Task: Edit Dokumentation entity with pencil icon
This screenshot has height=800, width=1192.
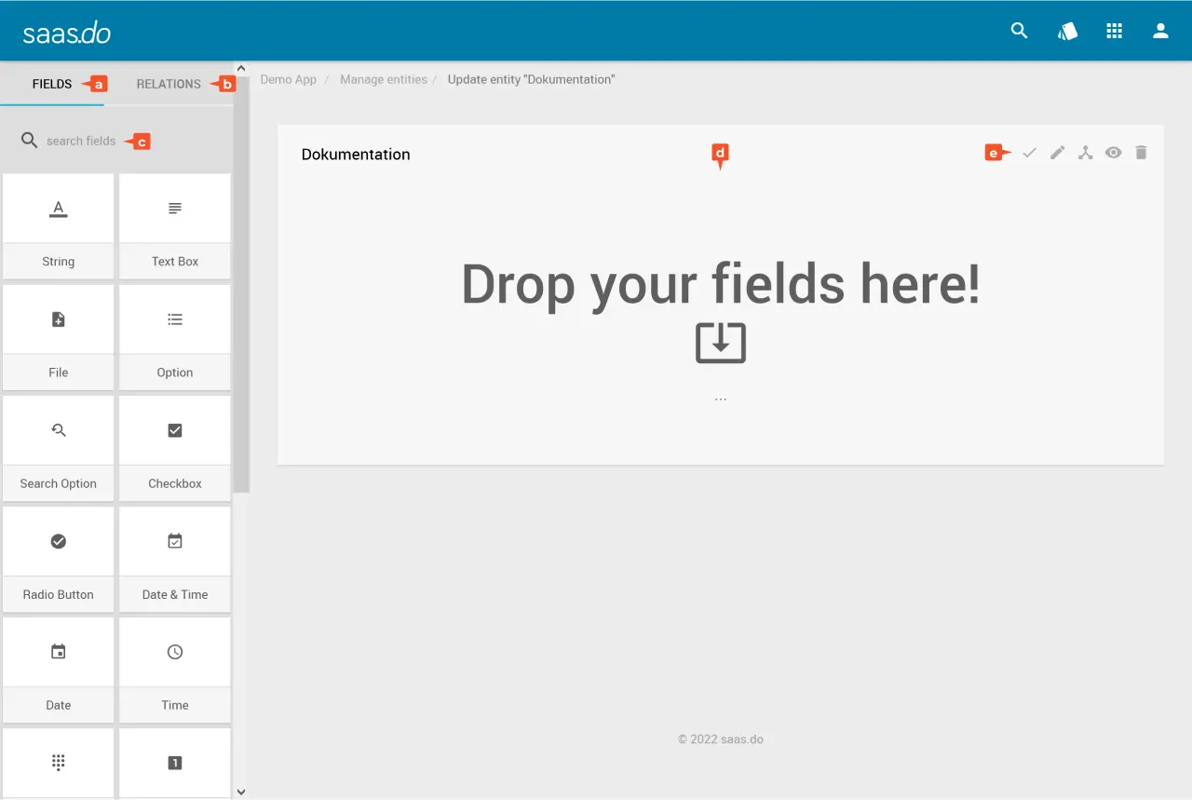Action: click(1057, 153)
